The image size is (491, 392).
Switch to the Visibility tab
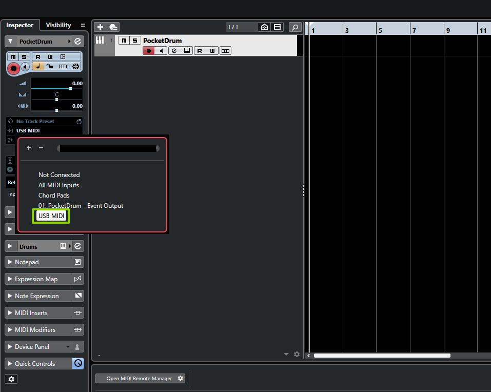tap(58, 25)
